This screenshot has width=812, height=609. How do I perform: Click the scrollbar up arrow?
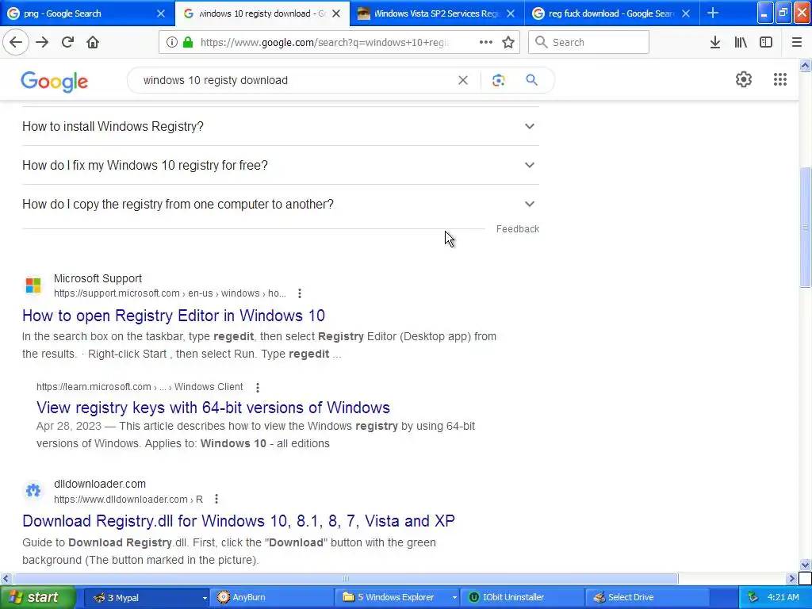click(805, 65)
